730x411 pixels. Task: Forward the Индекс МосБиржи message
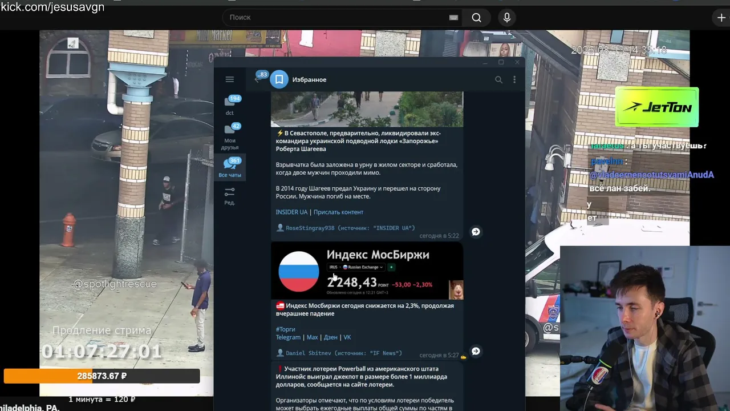click(x=476, y=351)
